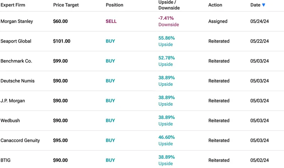Select Canaccord Genuity firm name
Image resolution: width=284 pixels, height=168 pixels.
click(x=20, y=140)
